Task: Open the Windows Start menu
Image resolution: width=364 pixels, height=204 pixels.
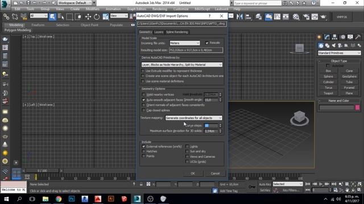Action: point(6,199)
